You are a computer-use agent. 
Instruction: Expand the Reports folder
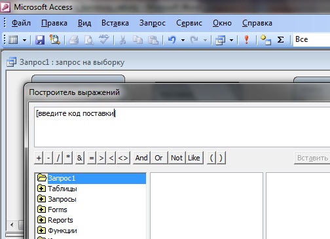click(41, 220)
